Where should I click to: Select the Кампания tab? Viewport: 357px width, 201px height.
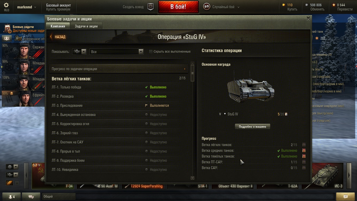(58, 26)
